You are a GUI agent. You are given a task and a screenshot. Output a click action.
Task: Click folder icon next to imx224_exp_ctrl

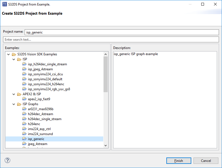[24, 129]
